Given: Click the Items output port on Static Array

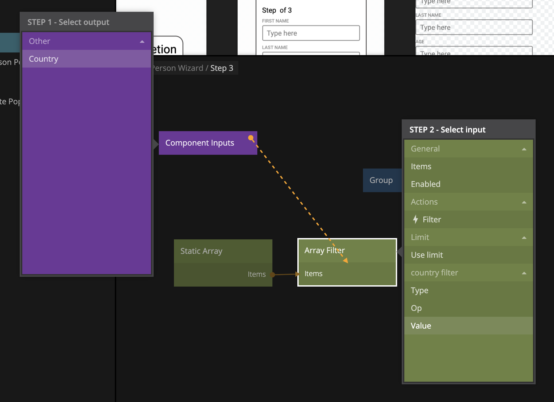Looking at the screenshot, I should pos(272,274).
